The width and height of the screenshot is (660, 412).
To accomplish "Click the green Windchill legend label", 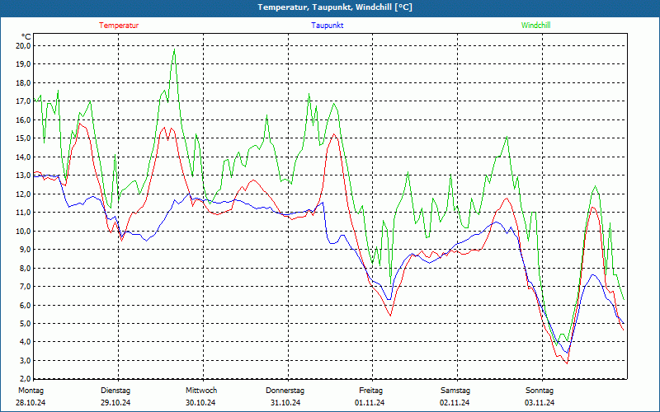I will coord(535,26).
